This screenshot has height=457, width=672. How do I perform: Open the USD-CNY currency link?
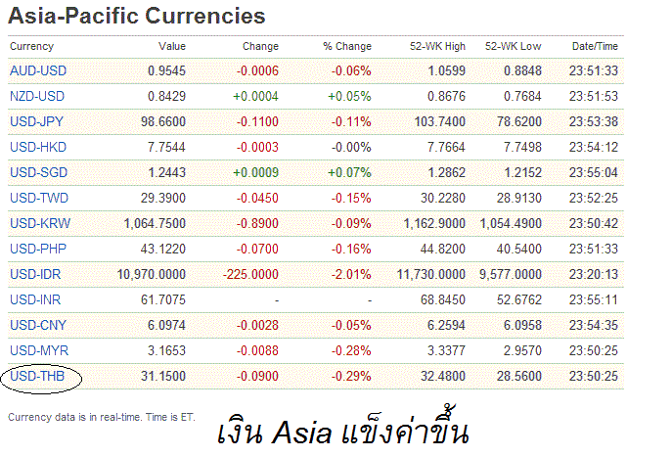click(37, 325)
